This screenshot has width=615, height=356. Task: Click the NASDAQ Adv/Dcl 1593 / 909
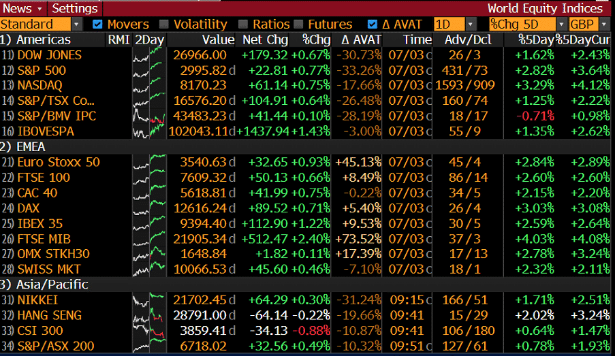coord(465,86)
